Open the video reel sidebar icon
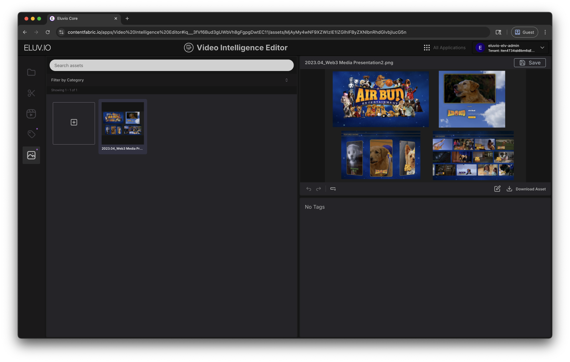This screenshot has height=362, width=570. click(x=31, y=114)
